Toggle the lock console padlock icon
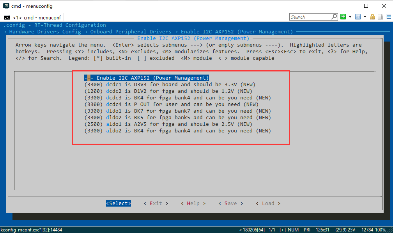 372,17
